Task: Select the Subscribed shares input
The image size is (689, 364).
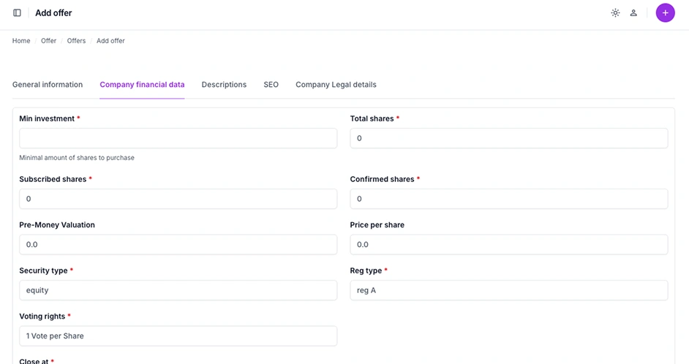Action: pyautogui.click(x=178, y=199)
